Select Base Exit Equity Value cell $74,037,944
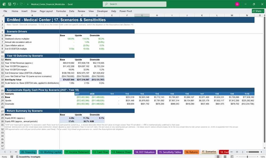 pyautogui.click(x=67, y=79)
